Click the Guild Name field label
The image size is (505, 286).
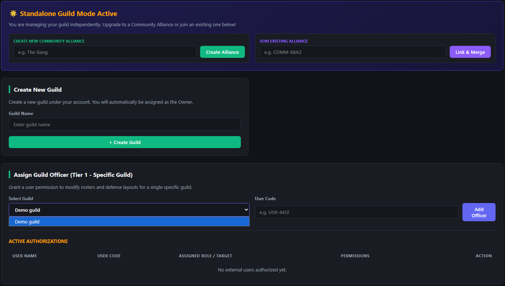click(x=21, y=114)
